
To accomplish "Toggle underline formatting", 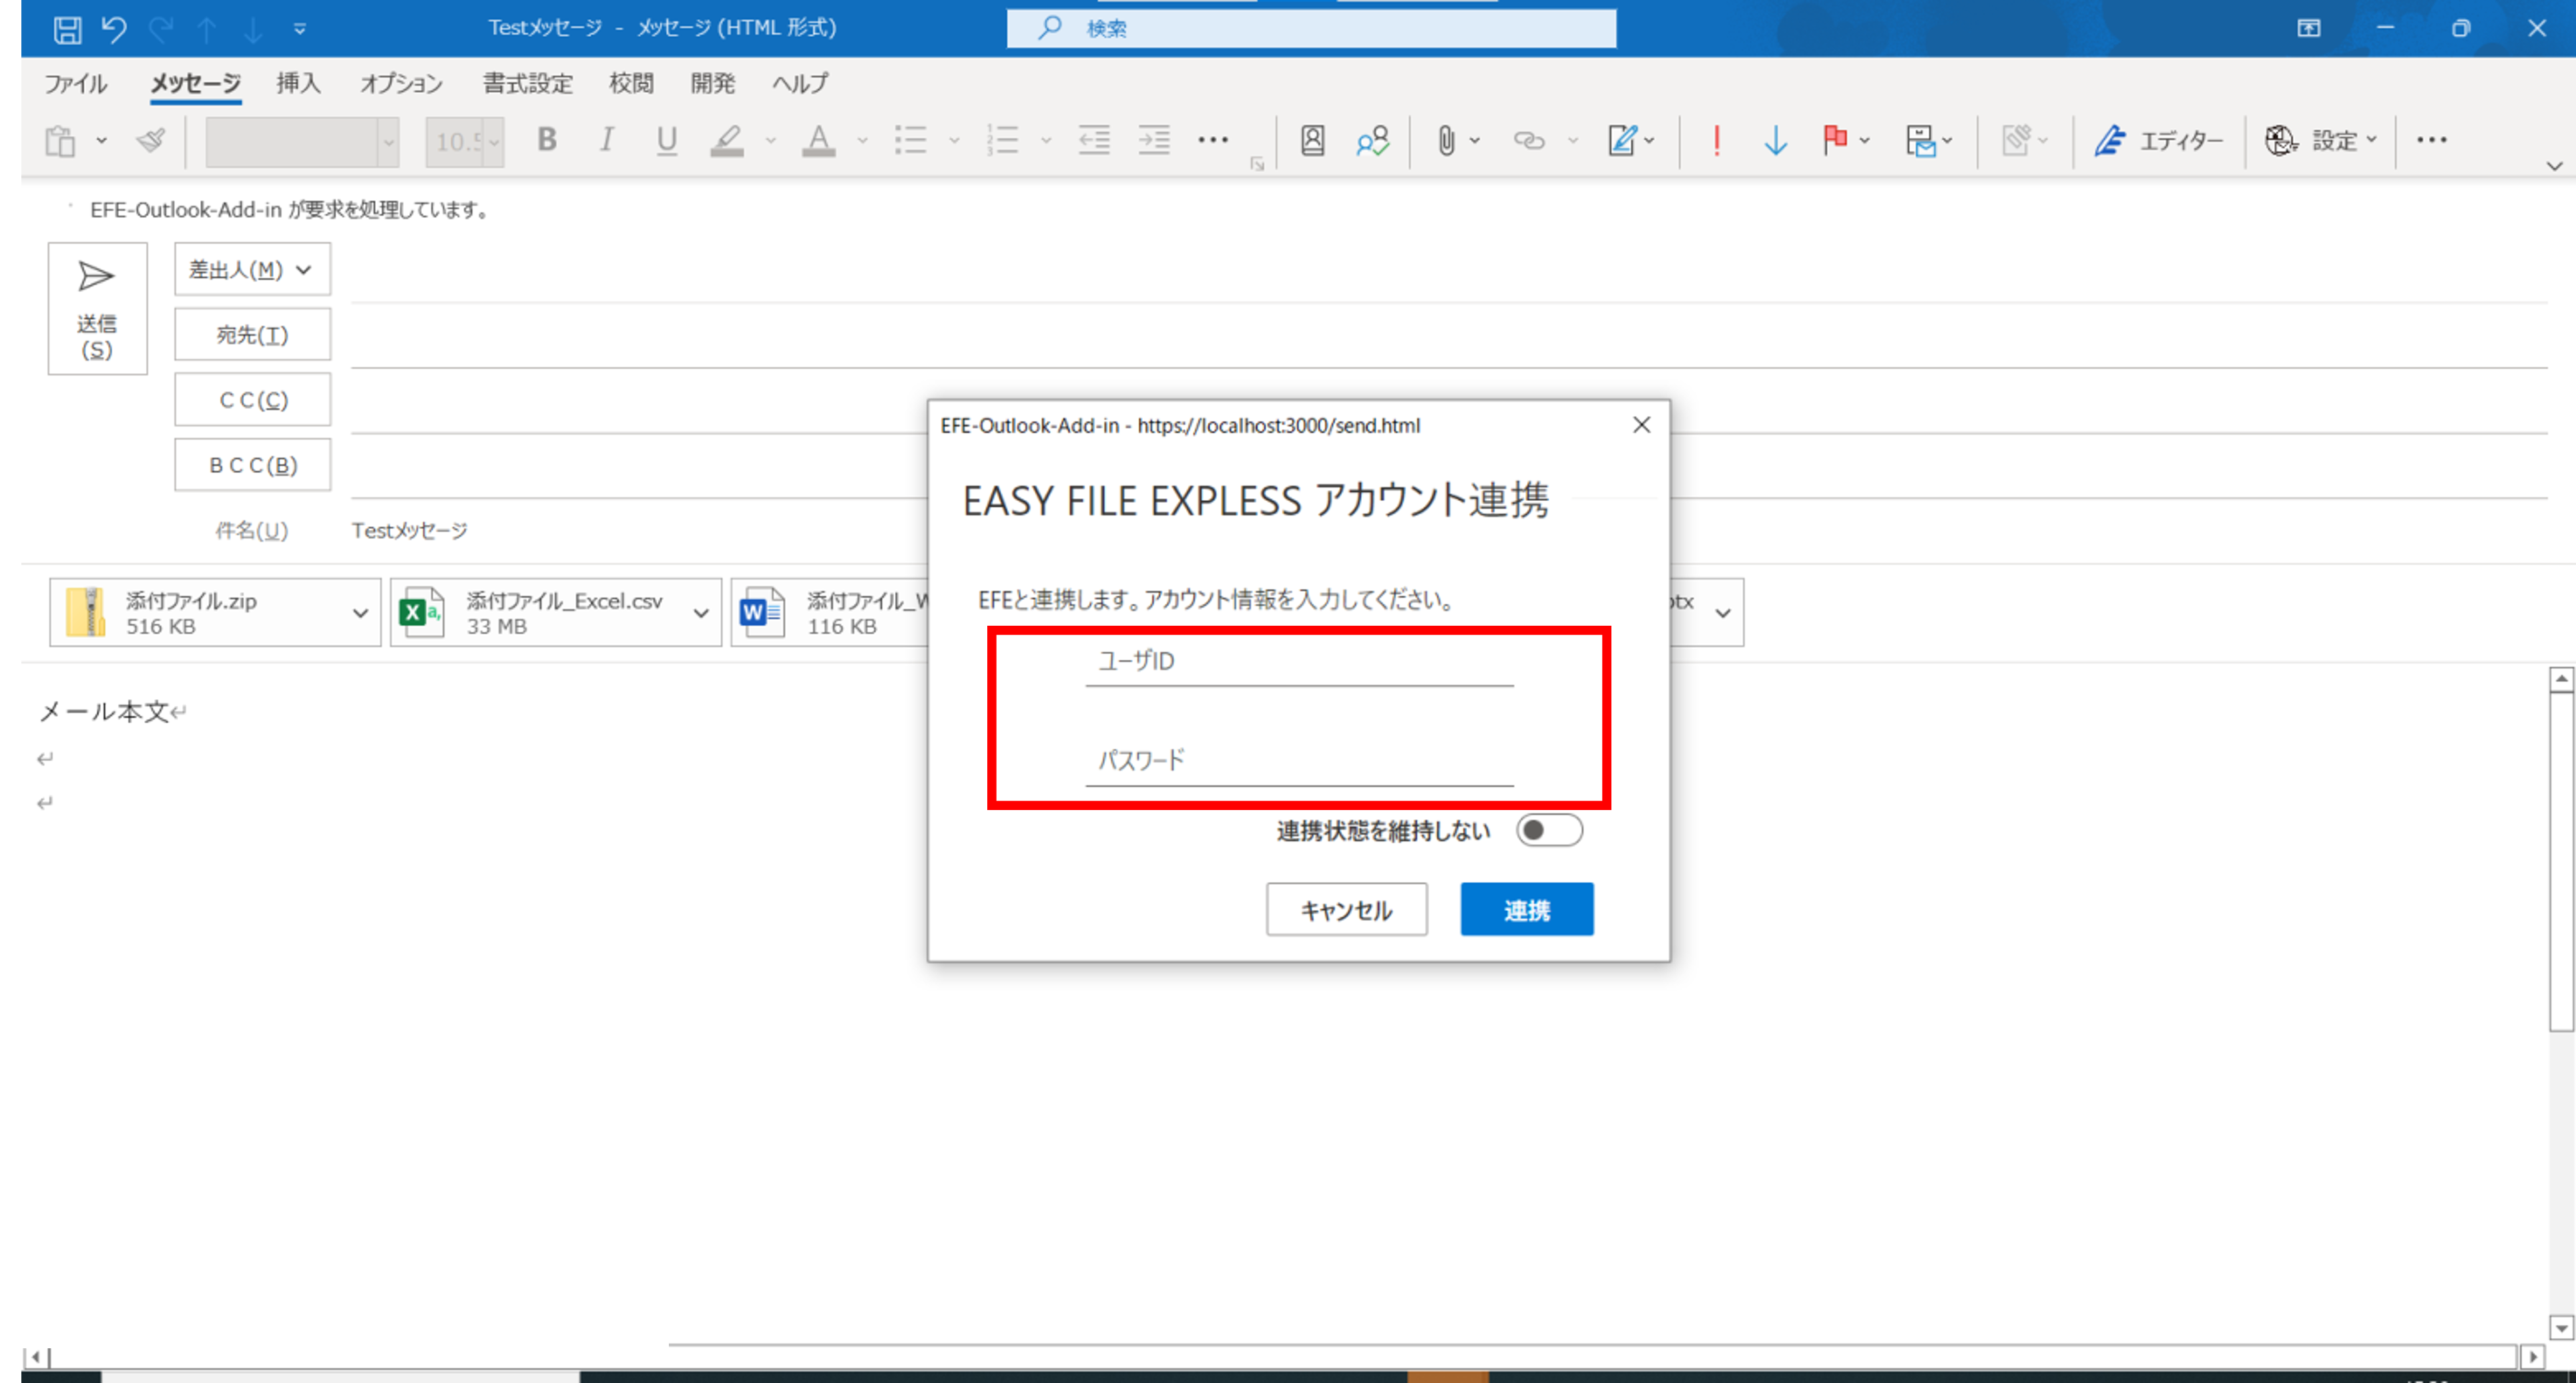I will click(666, 140).
